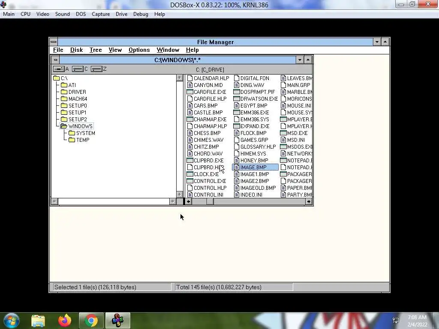The width and height of the screenshot is (439, 329).
Task: Select CHIMES.WAV file name
Action: click(209, 140)
